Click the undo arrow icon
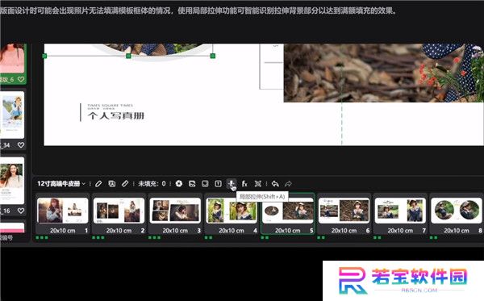This screenshot has height=301, width=484. tap(275, 184)
